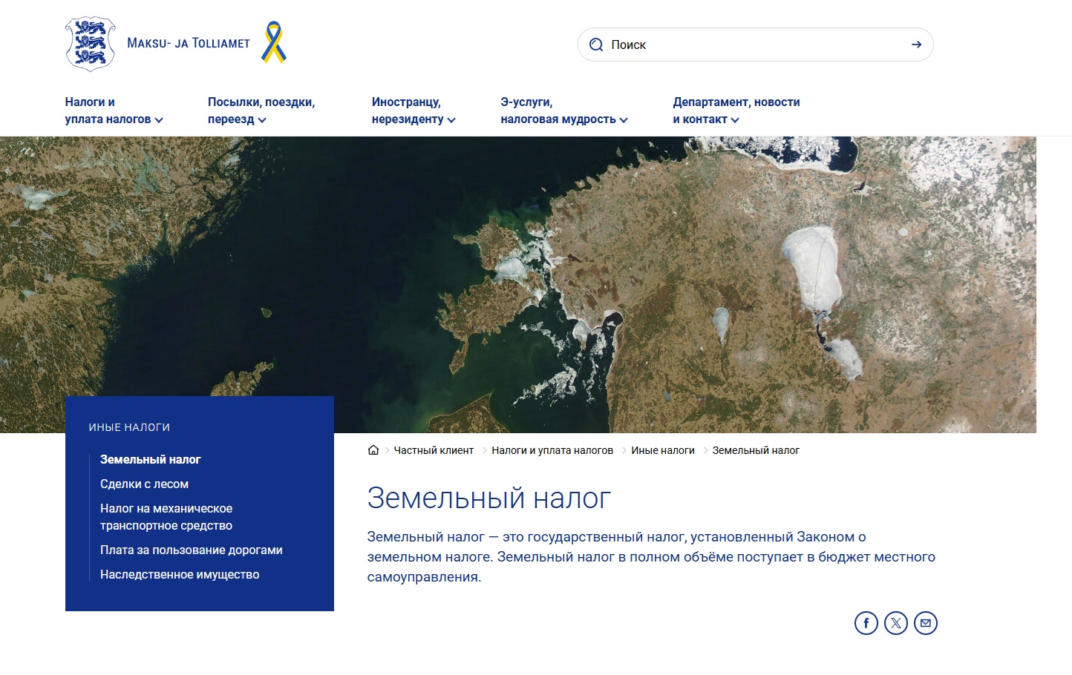This screenshot has height=675, width=1072.
Task: Open "Плата за пользование дорогами" sidebar link
Action: [192, 550]
